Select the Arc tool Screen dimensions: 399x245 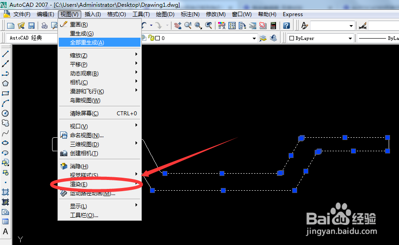coord(5,103)
